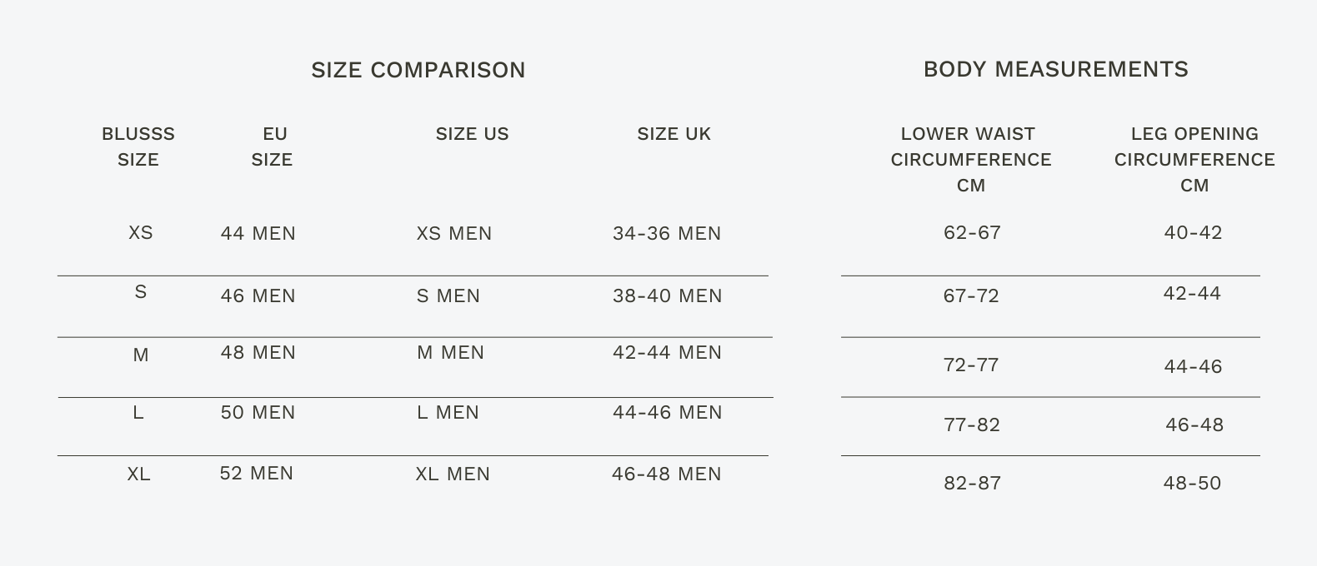
Task: Select the BLUSSS SIZE column header
Action: [x=138, y=146]
